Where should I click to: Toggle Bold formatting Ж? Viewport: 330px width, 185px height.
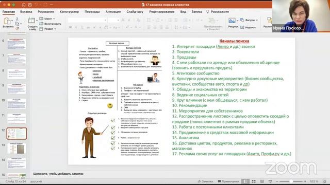[x=70, y=27]
